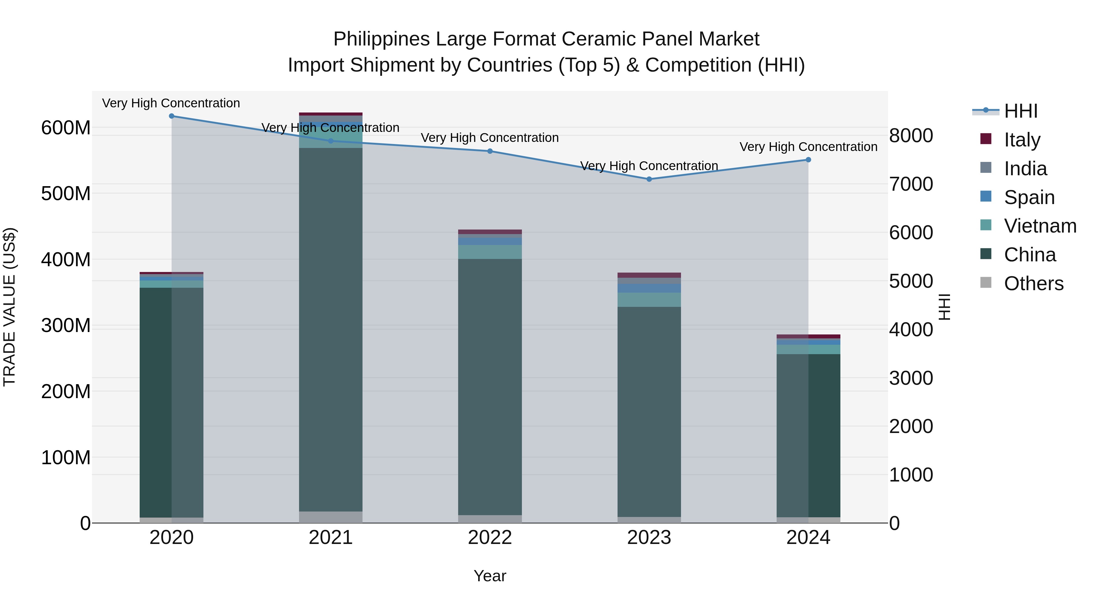Click 'Very High Concentration' label above 2020
1093x614 pixels.
pyautogui.click(x=171, y=103)
